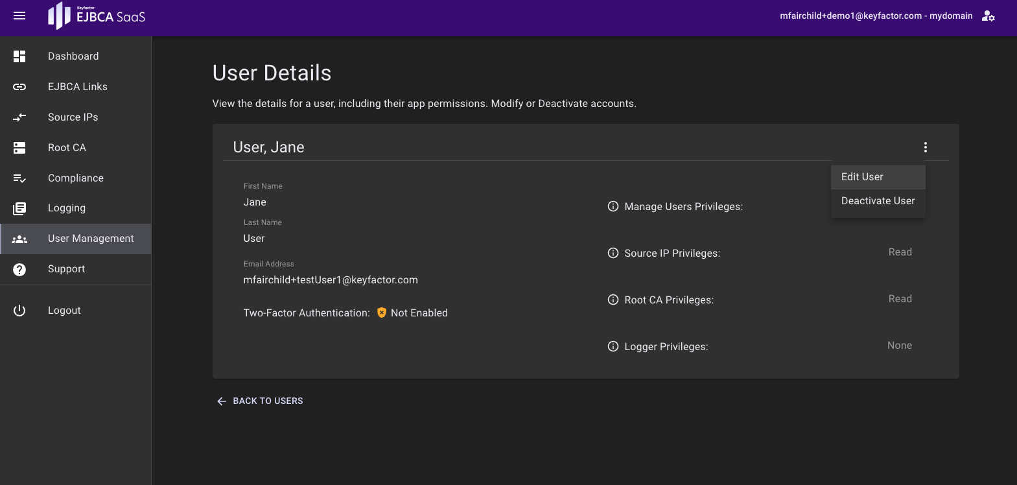1017x485 pixels.
Task: Click the EJBCA Links chain icon
Action: pyautogui.click(x=19, y=87)
